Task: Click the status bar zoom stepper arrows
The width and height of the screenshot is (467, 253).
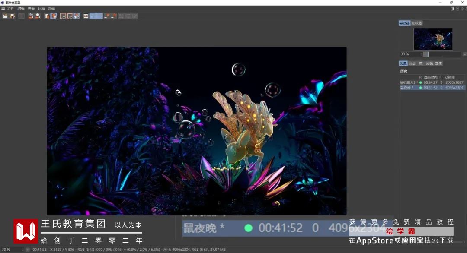Action: click(x=23, y=250)
